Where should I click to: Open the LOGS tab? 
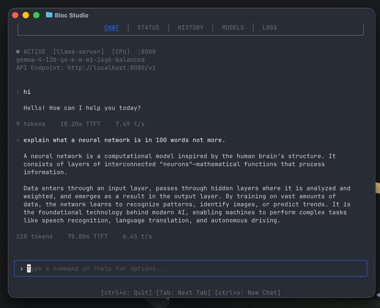(270, 28)
